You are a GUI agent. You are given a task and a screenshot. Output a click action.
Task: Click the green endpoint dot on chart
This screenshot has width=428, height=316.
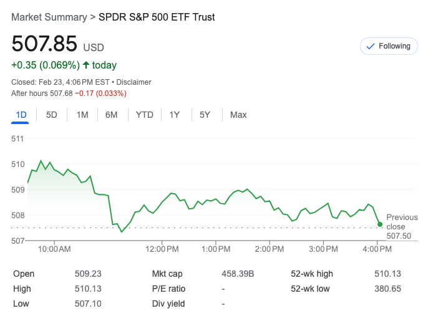tap(380, 224)
